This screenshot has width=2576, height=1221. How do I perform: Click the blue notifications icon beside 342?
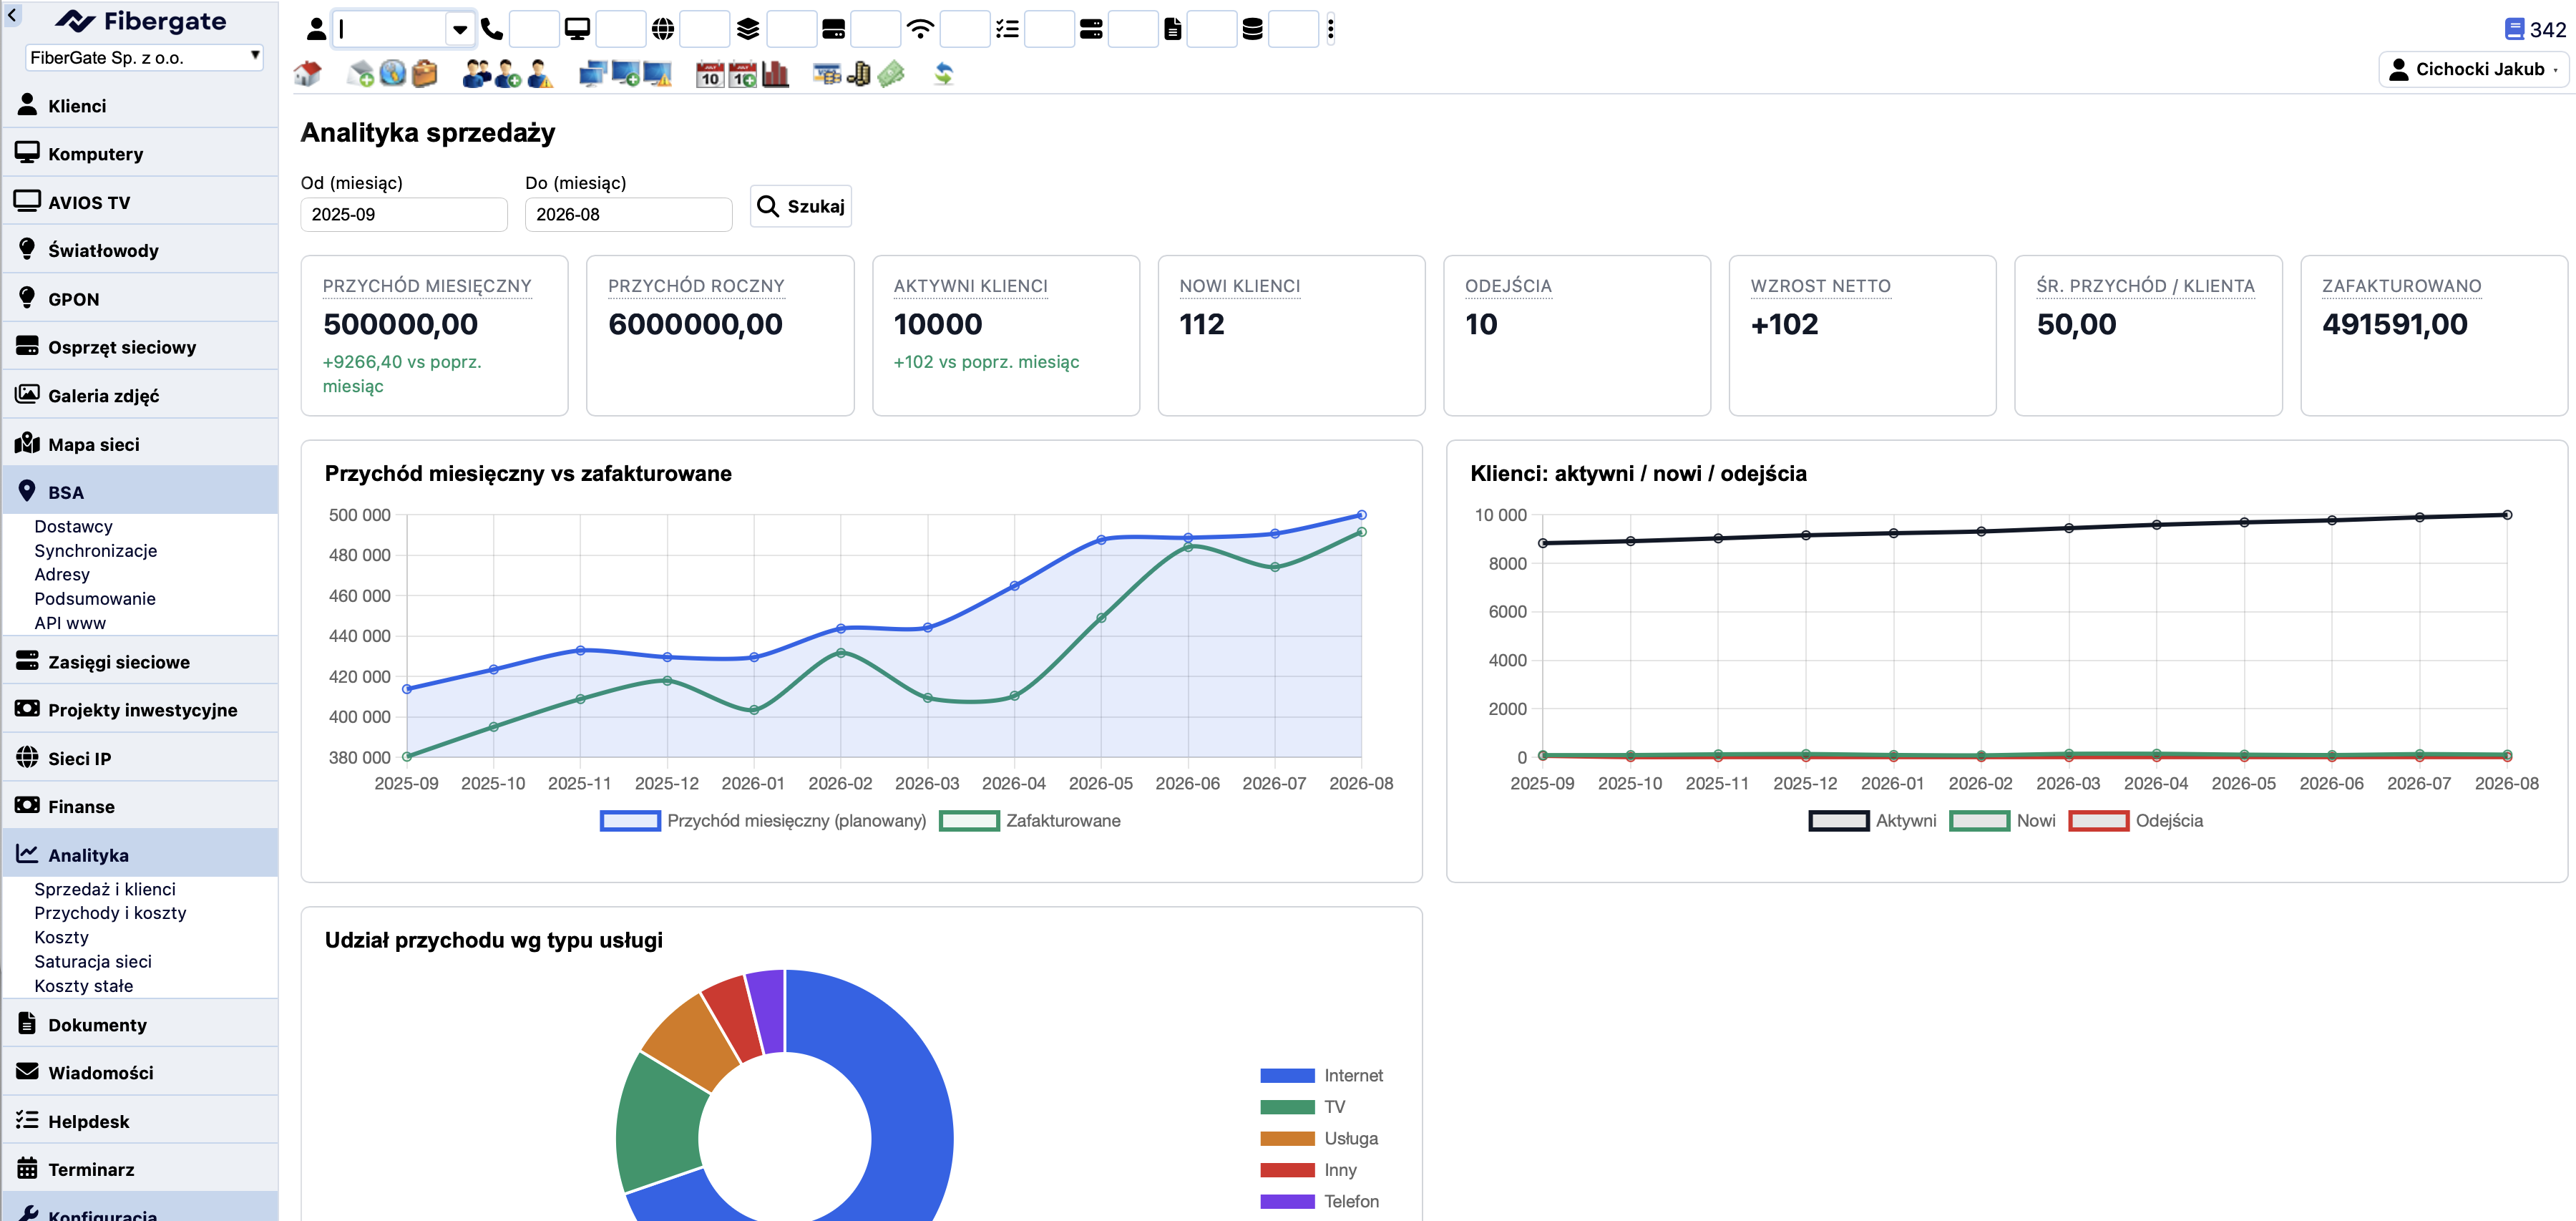pyautogui.click(x=2514, y=29)
